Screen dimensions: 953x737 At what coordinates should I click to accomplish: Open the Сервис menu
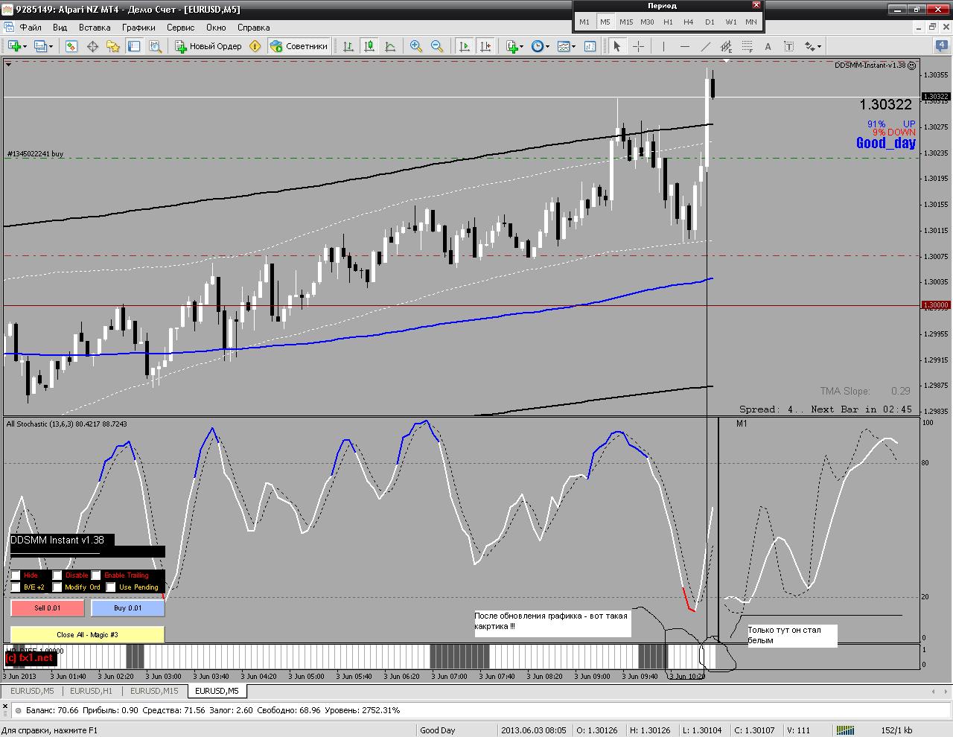point(181,27)
